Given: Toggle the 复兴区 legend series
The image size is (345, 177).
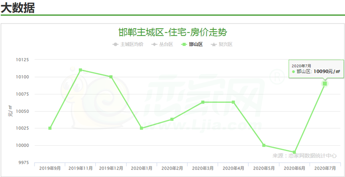Looking at the screenshot, I should point(222,44).
